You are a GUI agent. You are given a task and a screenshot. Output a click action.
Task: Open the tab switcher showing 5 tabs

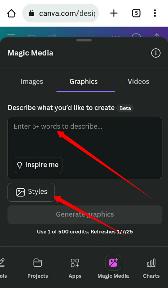pos(136,13)
